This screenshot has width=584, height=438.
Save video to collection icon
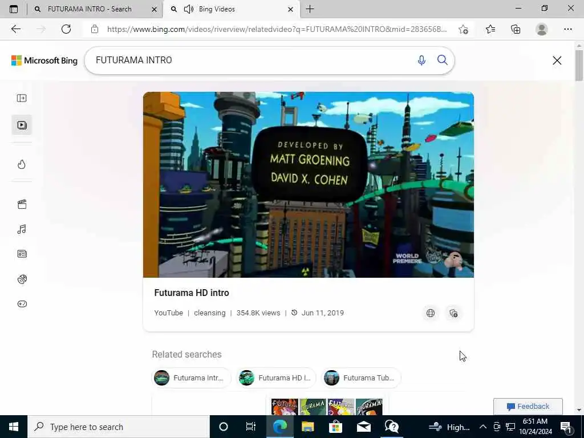click(x=453, y=313)
